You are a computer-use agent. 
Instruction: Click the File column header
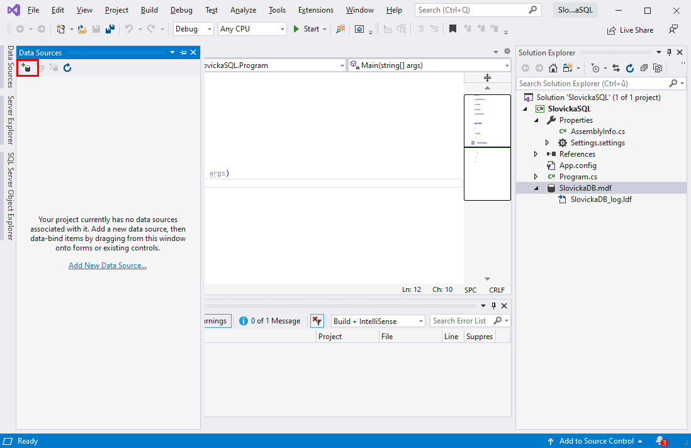pos(411,337)
